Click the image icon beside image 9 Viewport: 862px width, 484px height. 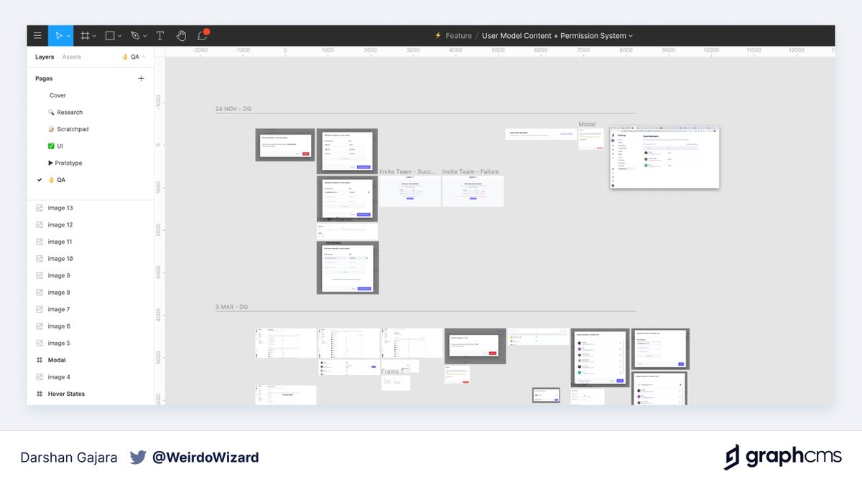click(x=40, y=275)
